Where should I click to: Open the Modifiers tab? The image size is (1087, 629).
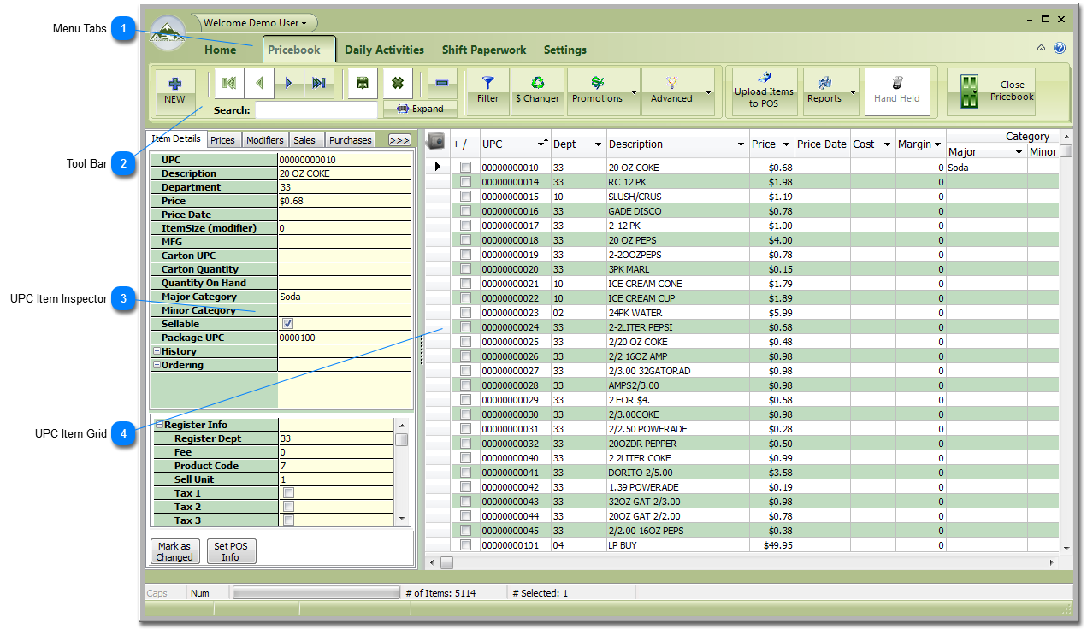click(264, 140)
